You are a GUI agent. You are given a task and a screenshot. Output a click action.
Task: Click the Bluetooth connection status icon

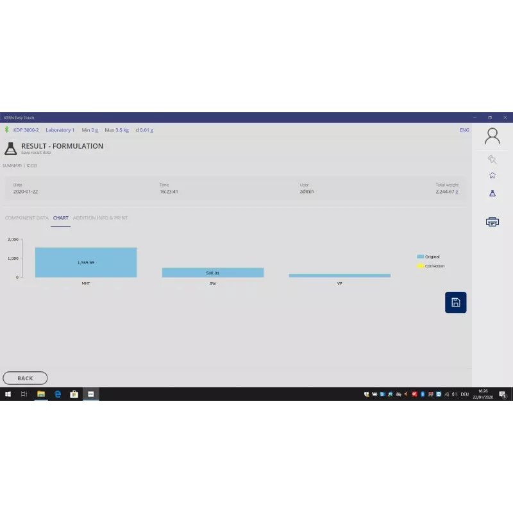pos(7,130)
